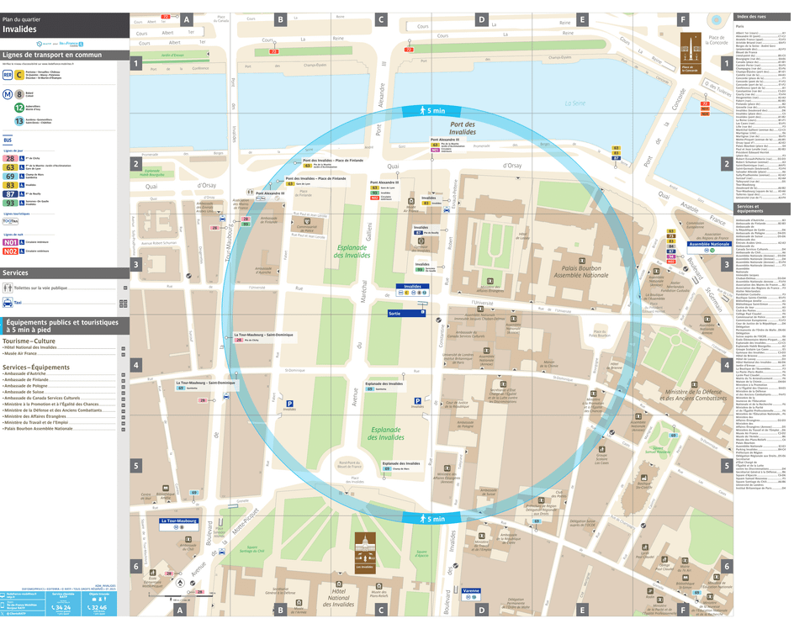The image size is (794, 629).
Task: Select the public toilets icon
Action: click(8, 288)
